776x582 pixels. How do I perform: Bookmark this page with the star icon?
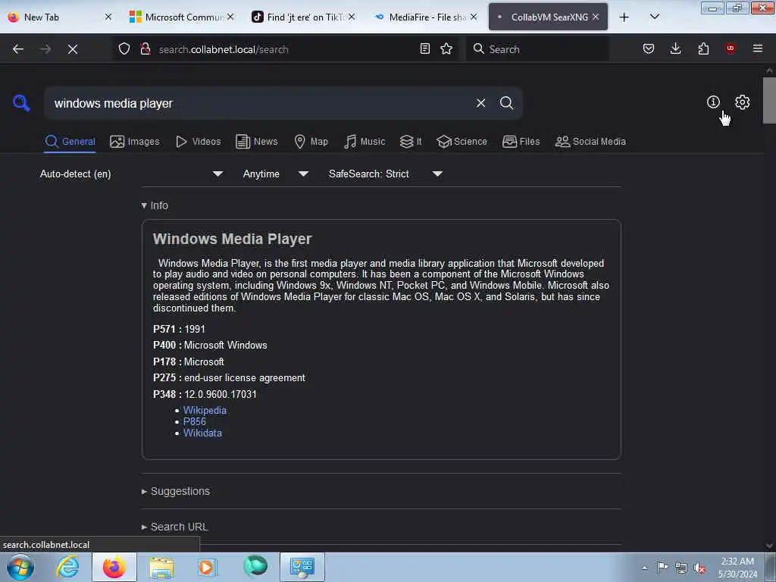(446, 48)
